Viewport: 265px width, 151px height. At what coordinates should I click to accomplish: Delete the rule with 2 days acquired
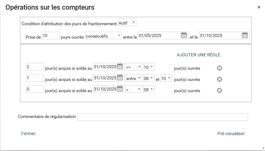219,68
